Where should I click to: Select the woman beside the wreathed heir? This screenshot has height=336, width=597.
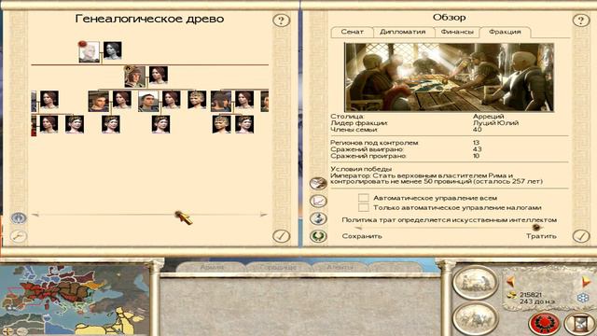click(x=159, y=75)
